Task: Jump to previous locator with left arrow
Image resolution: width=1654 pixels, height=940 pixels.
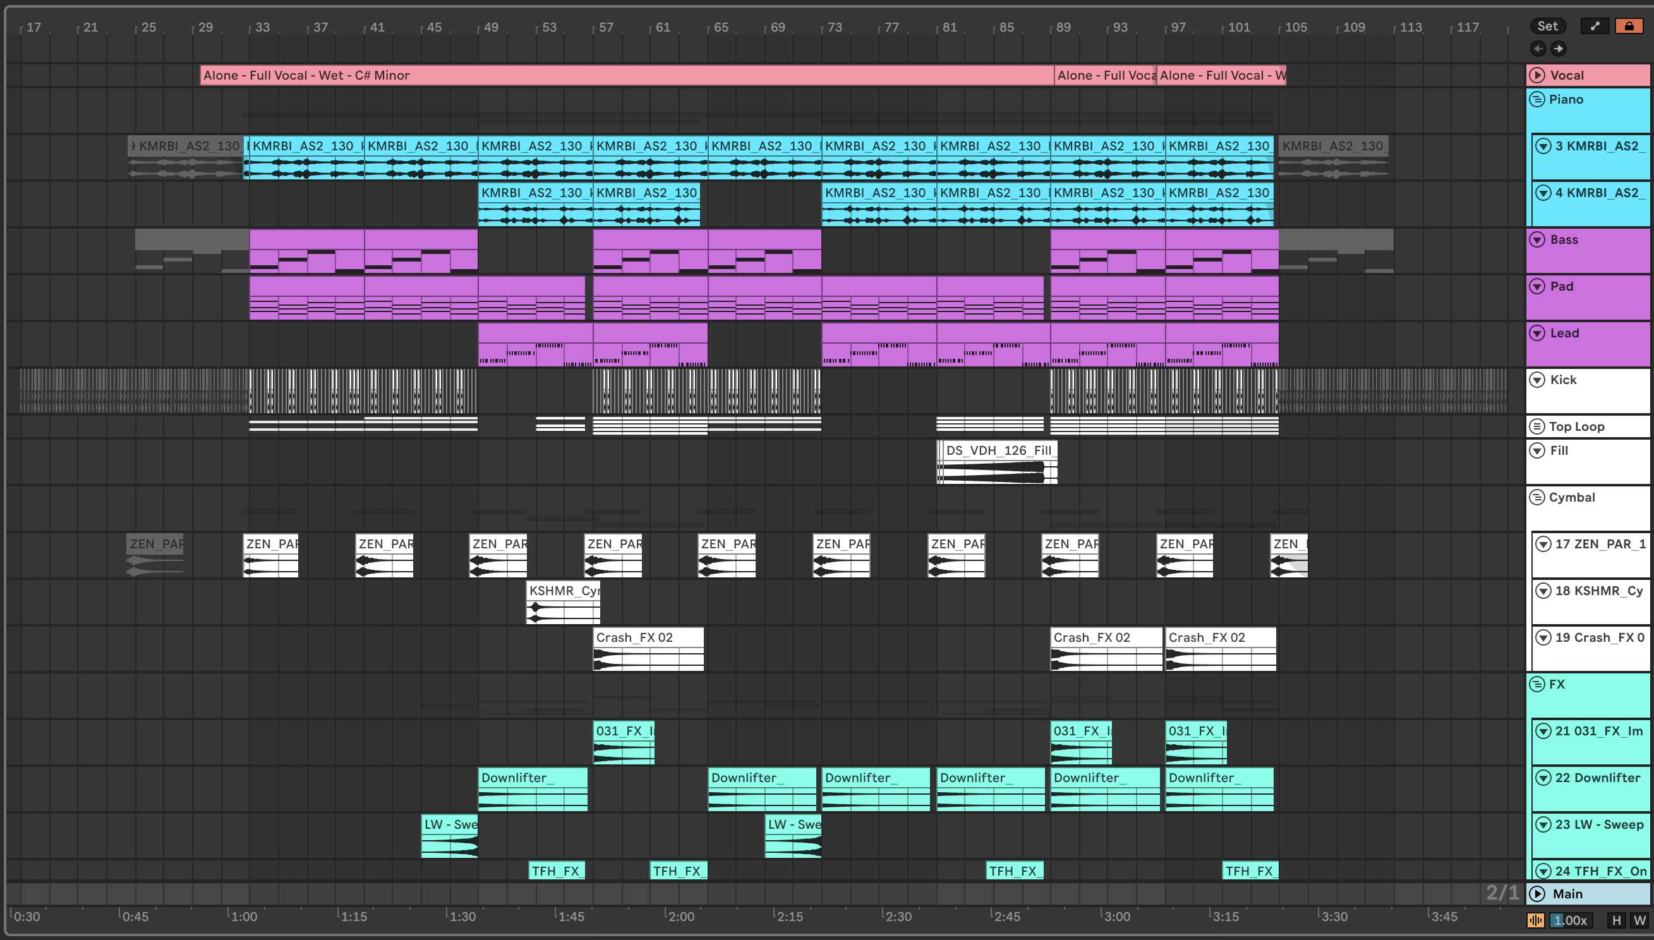Action: point(1538,49)
